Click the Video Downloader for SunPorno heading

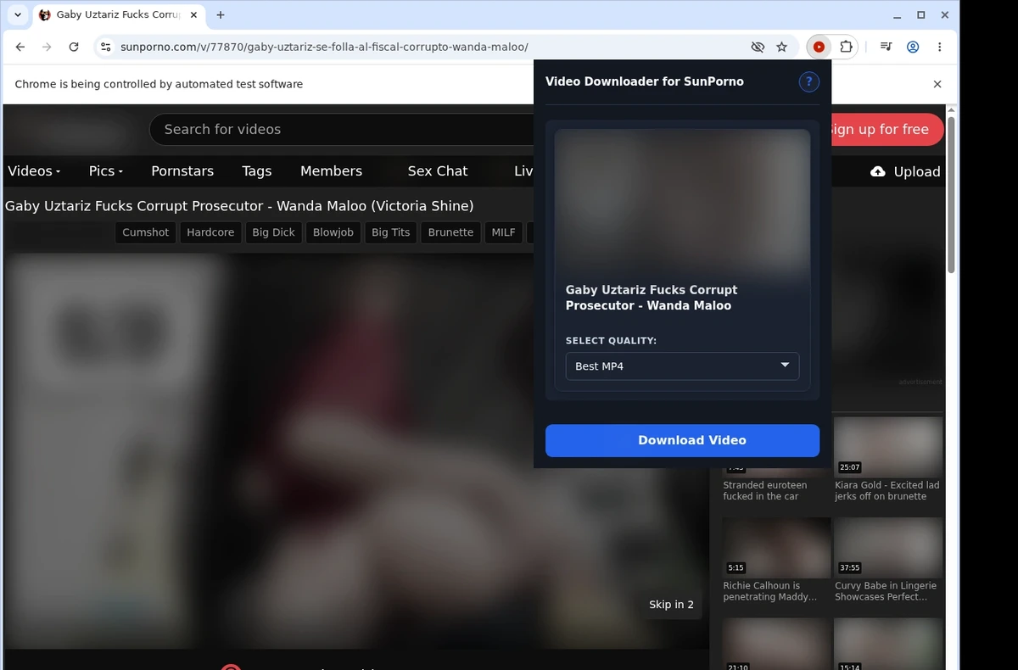[x=644, y=81]
